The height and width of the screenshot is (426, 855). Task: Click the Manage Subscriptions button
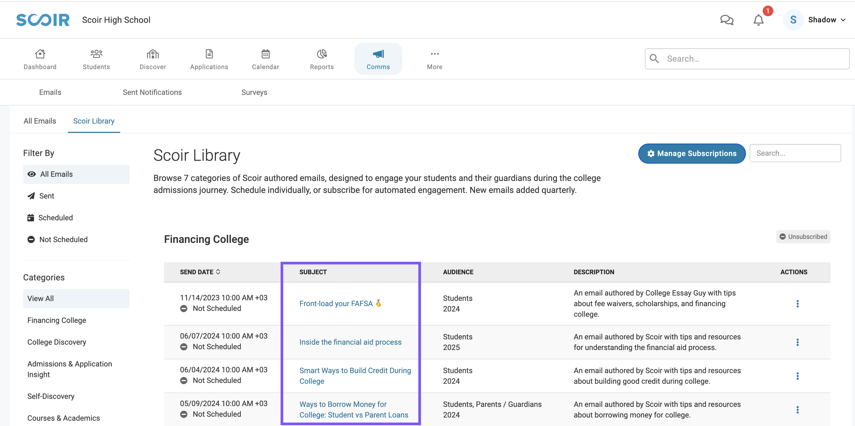(x=692, y=153)
